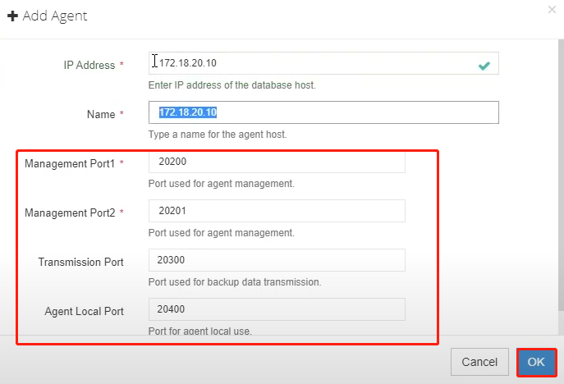Focus the IP Address input field

click(x=323, y=63)
